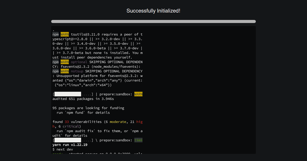Image resolution: width=307 pixels, height=161 pixels.
Task: Click the 'run `npm fund` for details' line
Action: (83, 112)
